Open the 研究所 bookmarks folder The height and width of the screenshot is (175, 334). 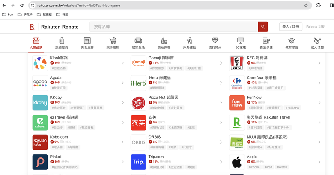coord(25,15)
